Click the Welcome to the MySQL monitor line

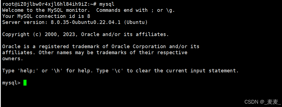click(x=46, y=10)
